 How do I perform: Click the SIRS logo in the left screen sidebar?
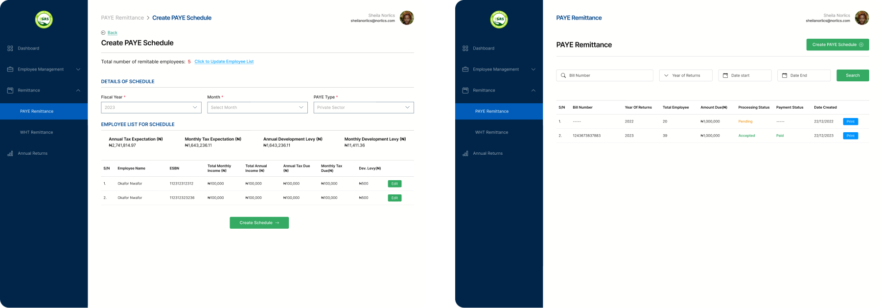[x=44, y=20]
